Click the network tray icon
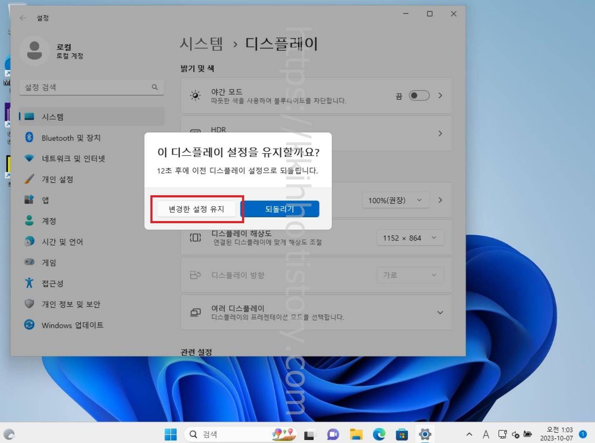This screenshot has height=443, width=595. [x=502, y=434]
